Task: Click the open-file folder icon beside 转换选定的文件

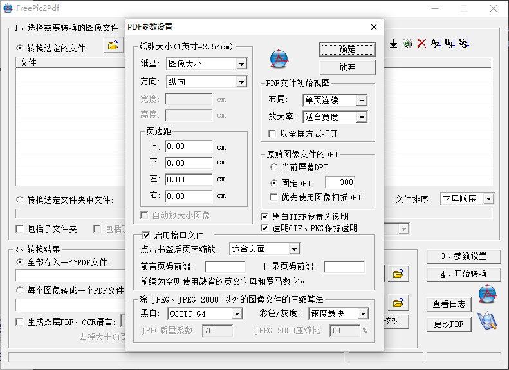Action: pyautogui.click(x=113, y=45)
